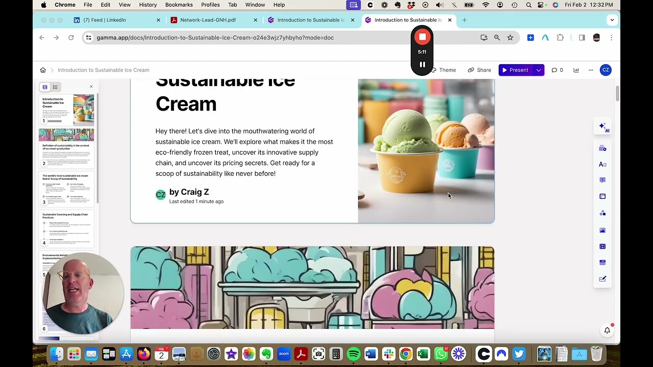The width and height of the screenshot is (653, 367).
Task: Open Finder from the Dock
Action: pyautogui.click(x=56, y=354)
